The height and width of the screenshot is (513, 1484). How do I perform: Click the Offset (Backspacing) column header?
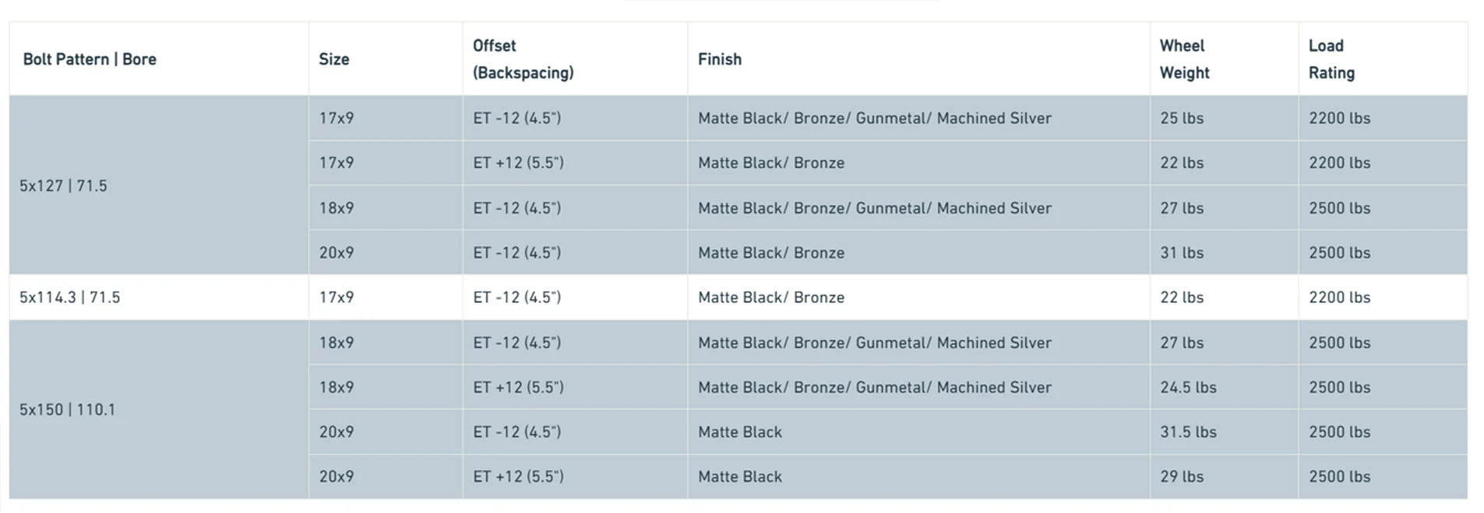point(523,59)
